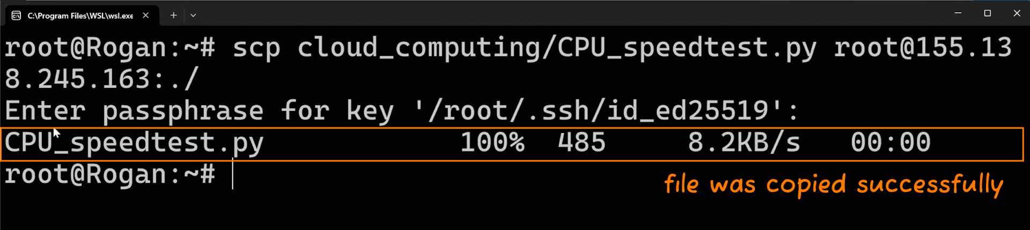
Task: Click the root@155.13 remote host text
Action: click(x=923, y=48)
